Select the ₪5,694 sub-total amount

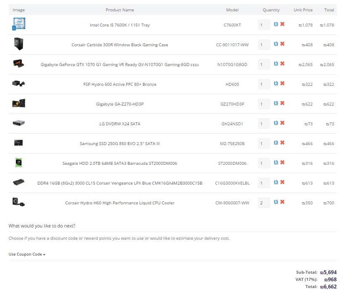click(328, 272)
